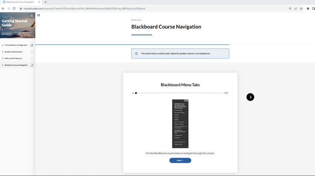Screen dimensions: 315x176
Task: Click the START button
Action: (180, 161)
